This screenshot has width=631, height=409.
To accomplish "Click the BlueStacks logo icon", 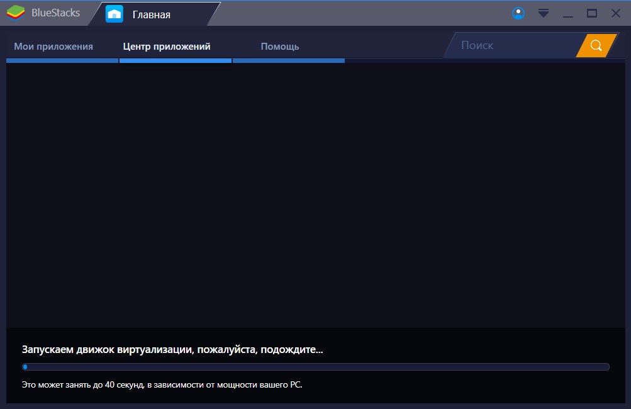I will (x=16, y=13).
